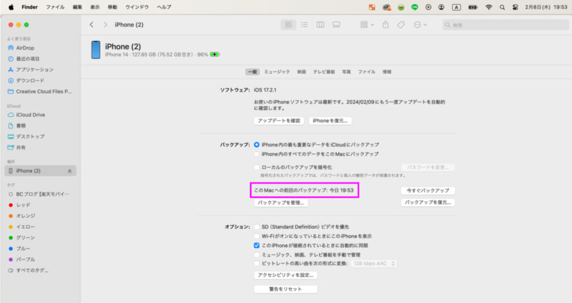Go back with the left chevron
Screen dimensions: 572x303
coord(92,25)
